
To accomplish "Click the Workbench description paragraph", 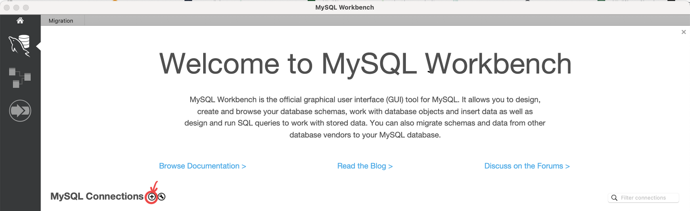I will (x=365, y=117).
